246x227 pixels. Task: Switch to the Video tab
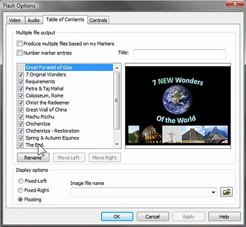15,20
